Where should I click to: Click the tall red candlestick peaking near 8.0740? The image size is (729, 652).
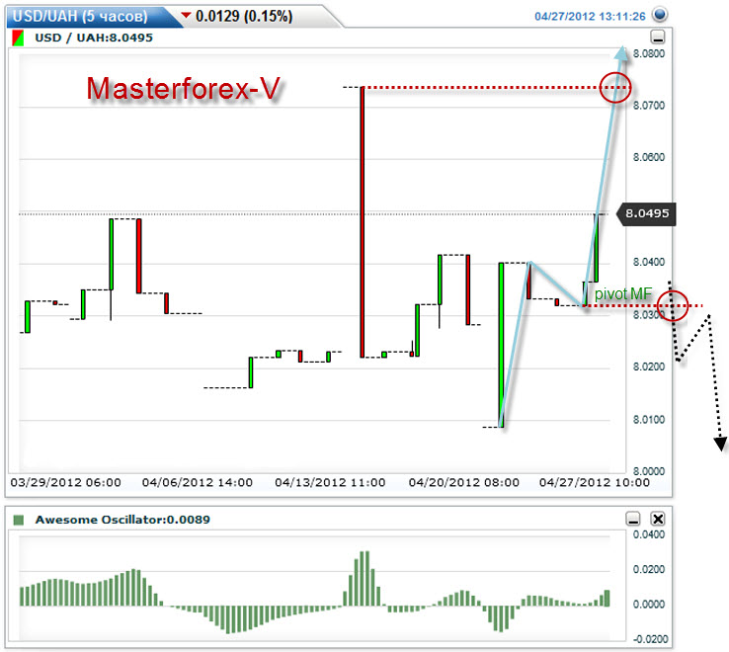[x=363, y=222]
